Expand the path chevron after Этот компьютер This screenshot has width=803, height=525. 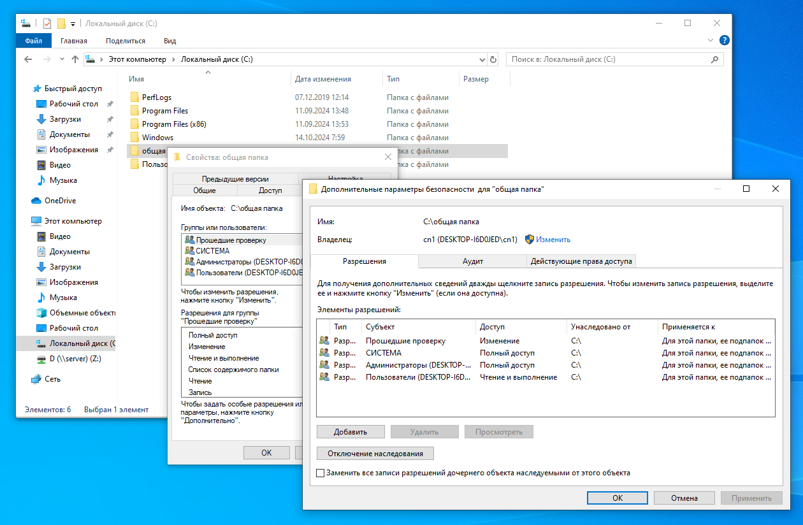(173, 59)
